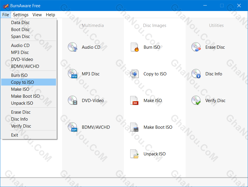Select Unpack ISO in the File menu
The image size is (248, 187).
[29, 103]
